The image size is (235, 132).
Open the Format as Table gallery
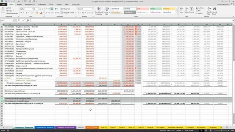point(107,11)
